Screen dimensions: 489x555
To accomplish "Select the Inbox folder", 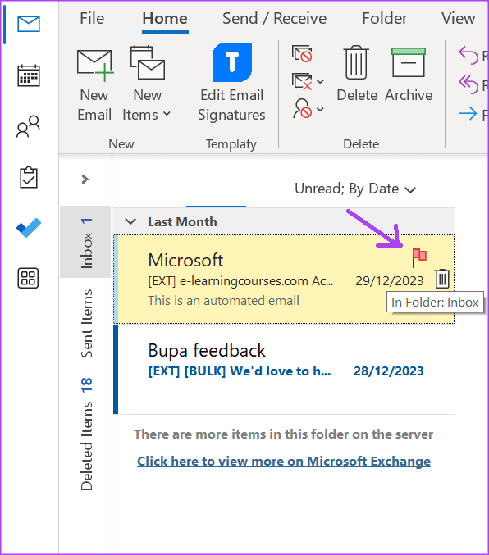I will (86, 242).
